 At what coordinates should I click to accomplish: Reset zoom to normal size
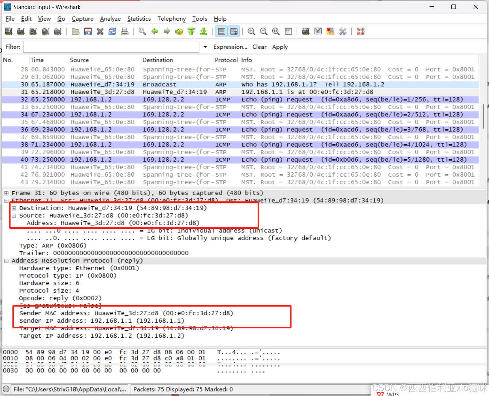click(276, 32)
